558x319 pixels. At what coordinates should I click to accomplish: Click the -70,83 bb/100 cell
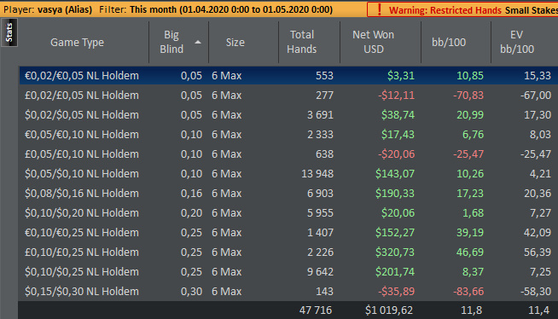(468, 95)
